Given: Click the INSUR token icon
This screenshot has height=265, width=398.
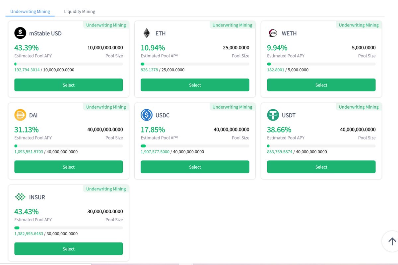Looking at the screenshot, I should 20,197.
